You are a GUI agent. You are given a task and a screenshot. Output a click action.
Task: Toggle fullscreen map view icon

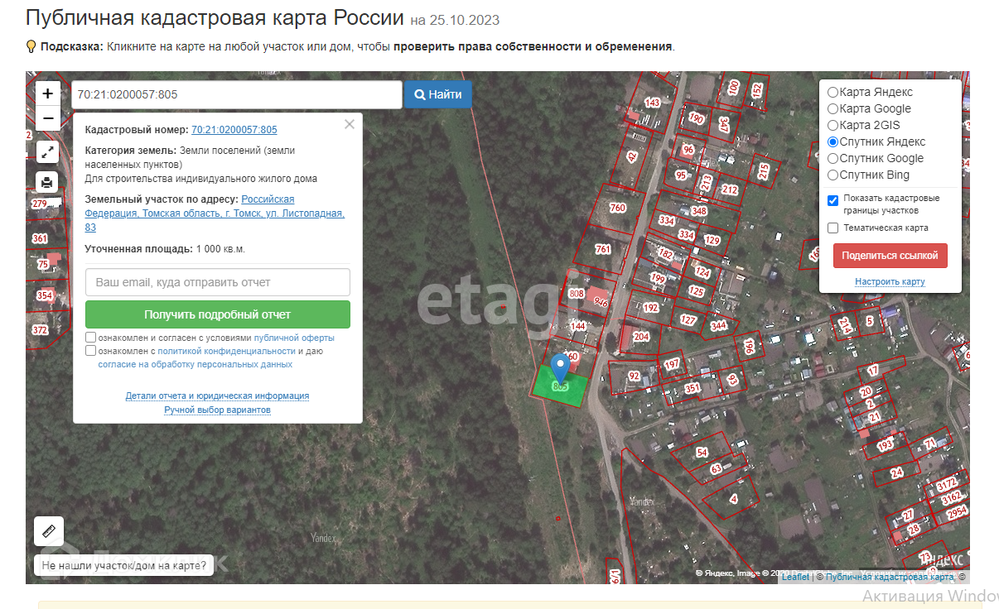tap(48, 152)
